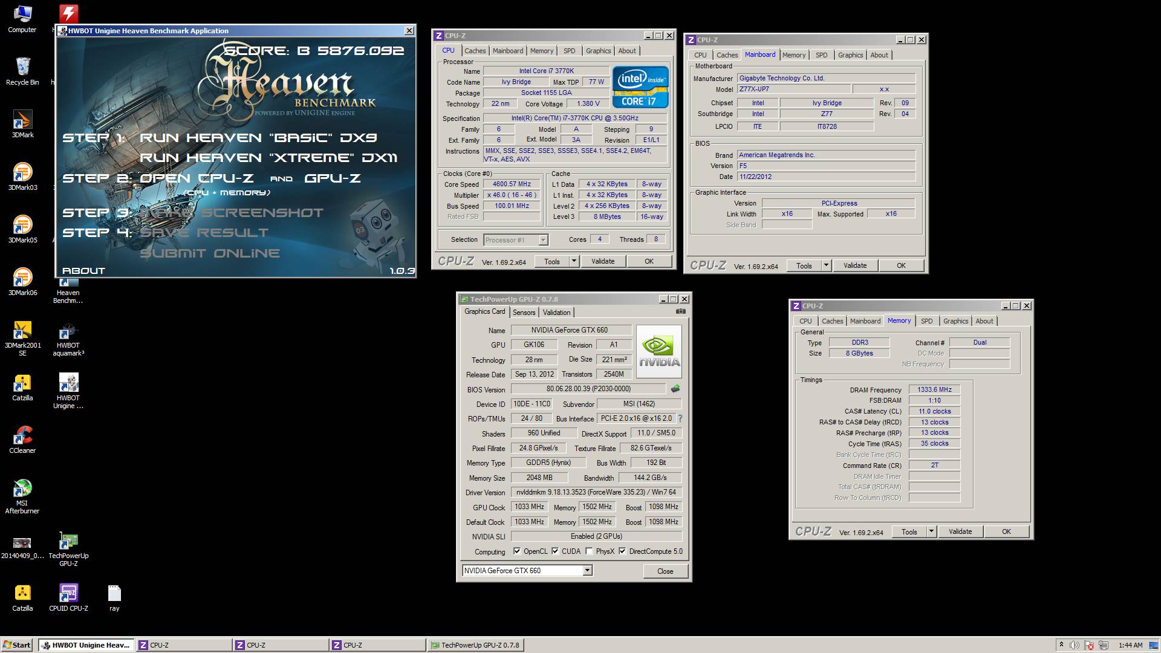Launch CCleaner from the desktop
Screen dimensions: 1161x653
point(22,440)
